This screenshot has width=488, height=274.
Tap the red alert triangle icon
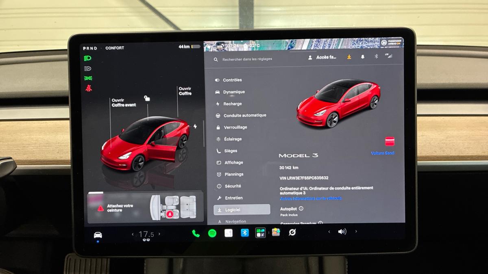coord(100,208)
